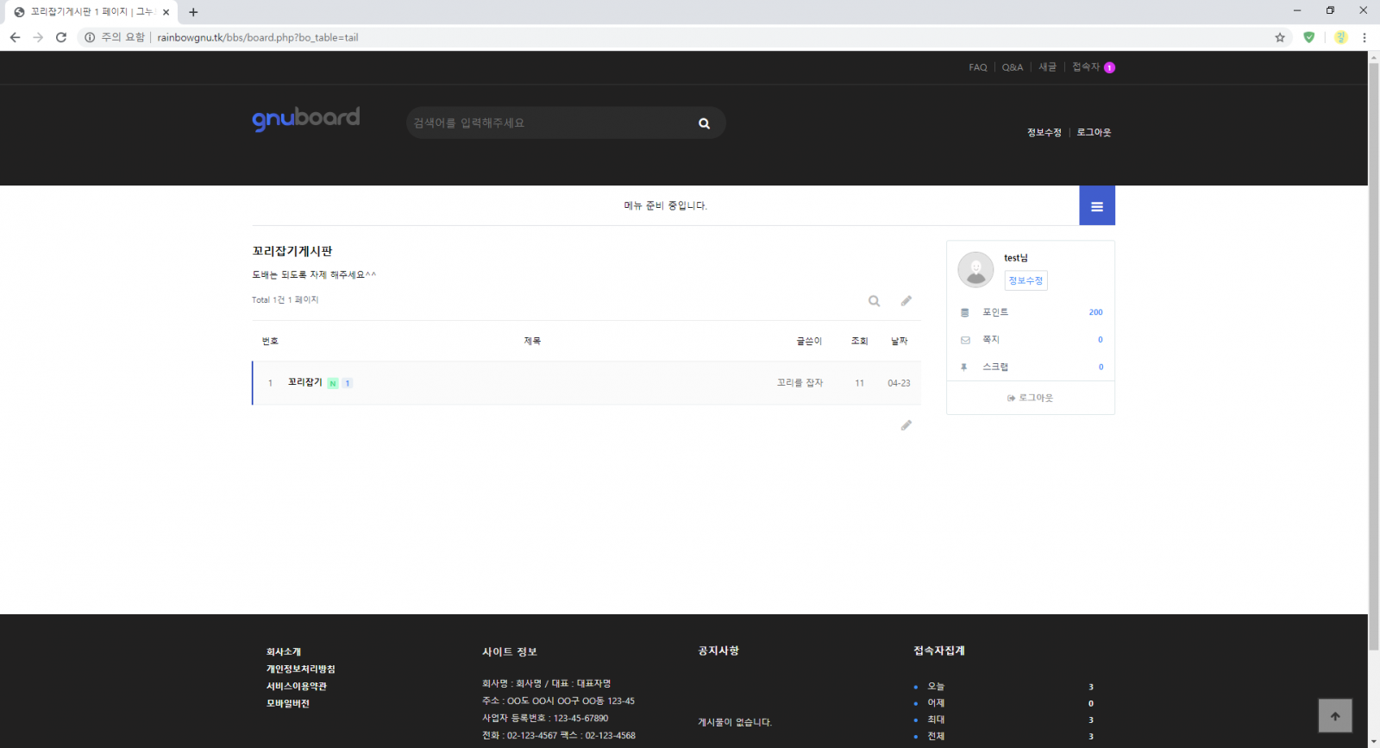This screenshot has height=748, width=1380.
Task: Click the test user profile avatar
Action: (x=975, y=270)
